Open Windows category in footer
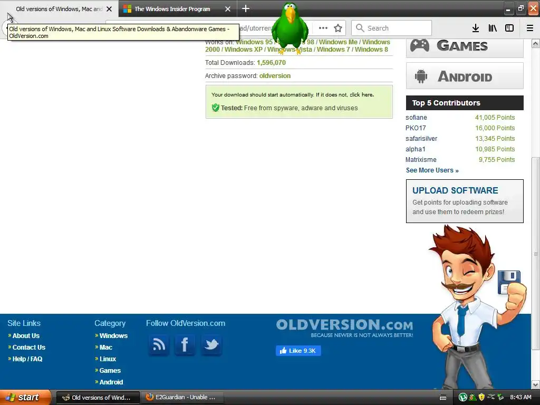The height and width of the screenshot is (405, 540). [113, 336]
